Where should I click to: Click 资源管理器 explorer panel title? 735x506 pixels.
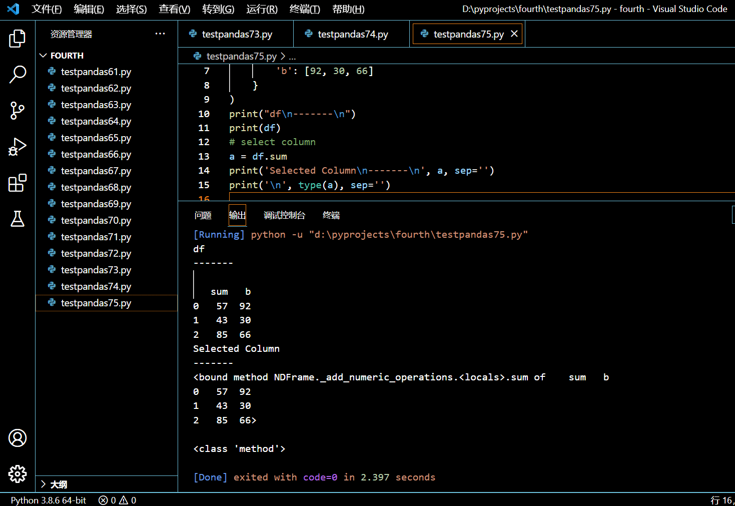(71, 34)
